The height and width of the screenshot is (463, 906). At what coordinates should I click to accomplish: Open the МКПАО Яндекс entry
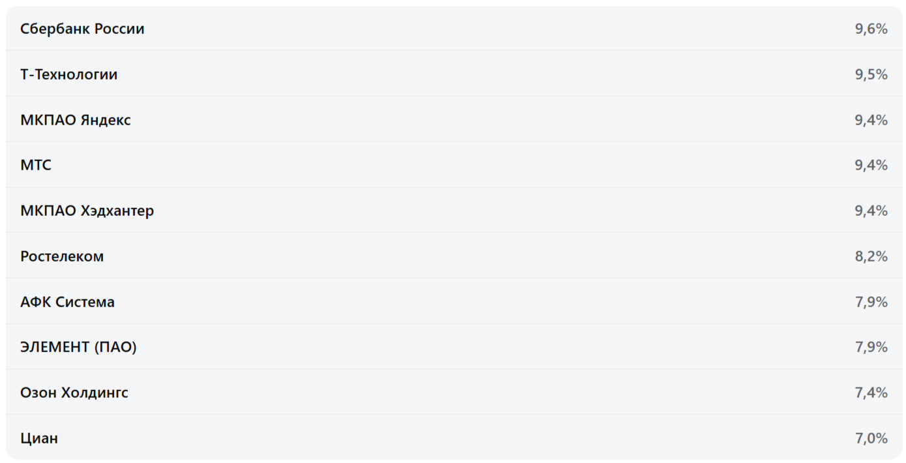[x=76, y=120]
